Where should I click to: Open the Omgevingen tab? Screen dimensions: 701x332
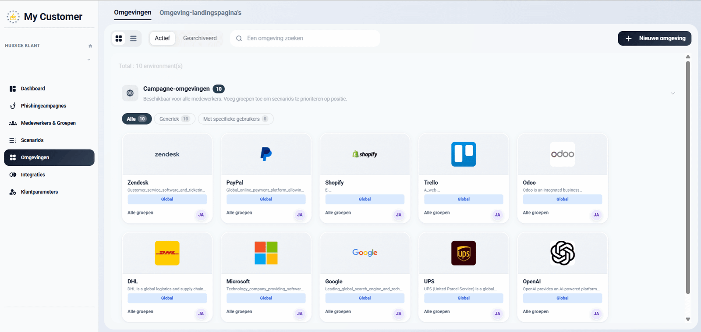133,12
